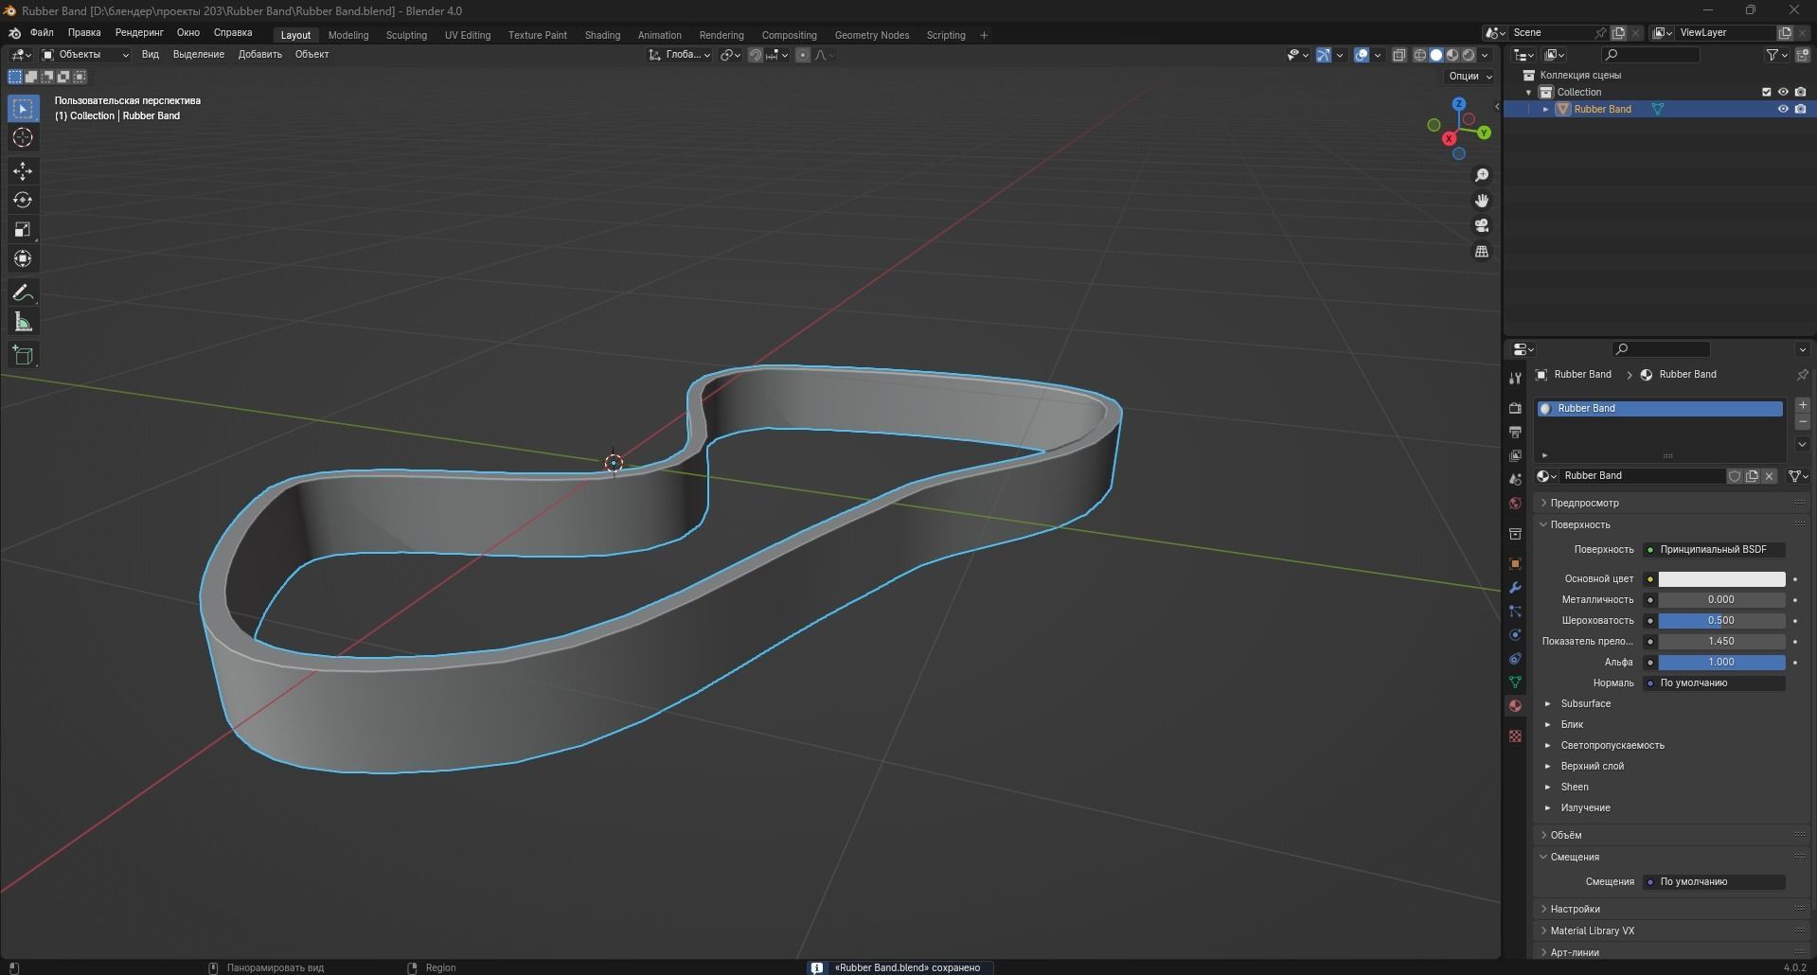
Task: Open the View Layer properties tab
Action: [1515, 455]
